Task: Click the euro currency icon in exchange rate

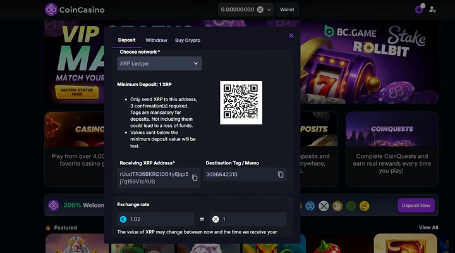Action: click(123, 219)
